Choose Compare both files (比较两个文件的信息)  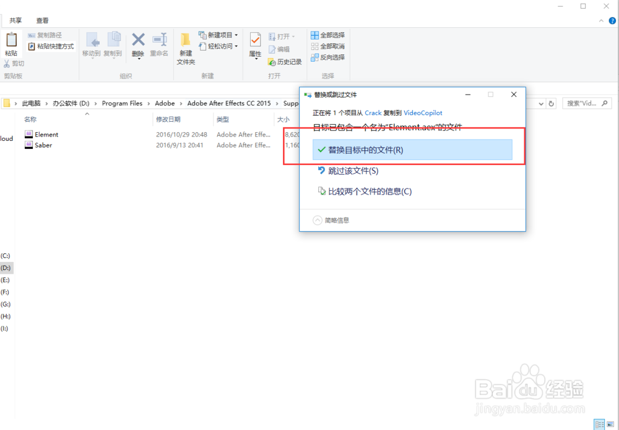pyautogui.click(x=365, y=192)
